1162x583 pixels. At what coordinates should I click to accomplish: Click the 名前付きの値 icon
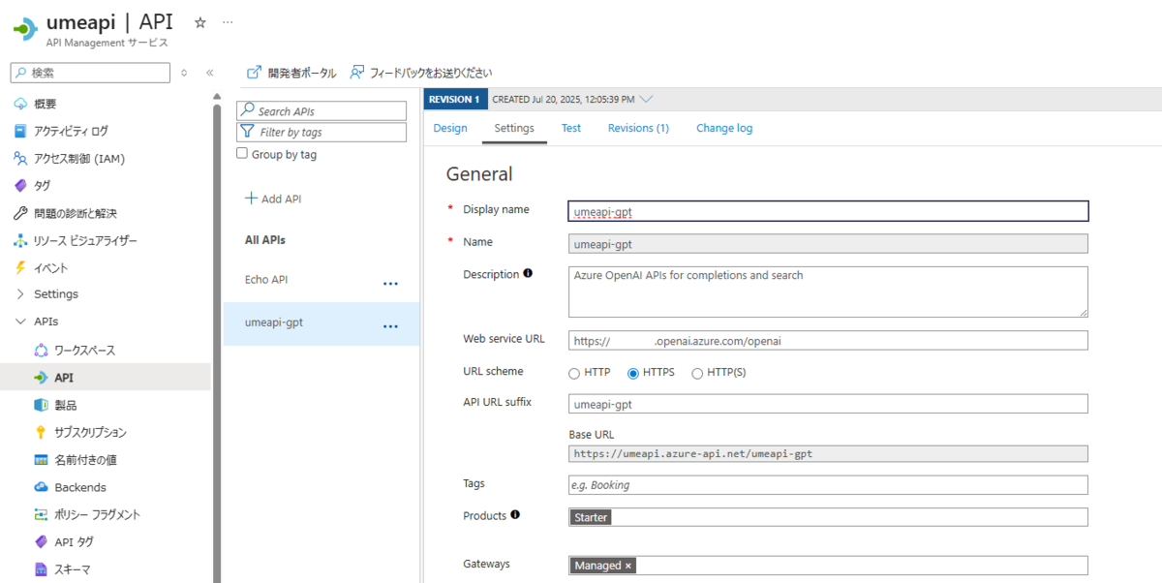click(x=41, y=460)
